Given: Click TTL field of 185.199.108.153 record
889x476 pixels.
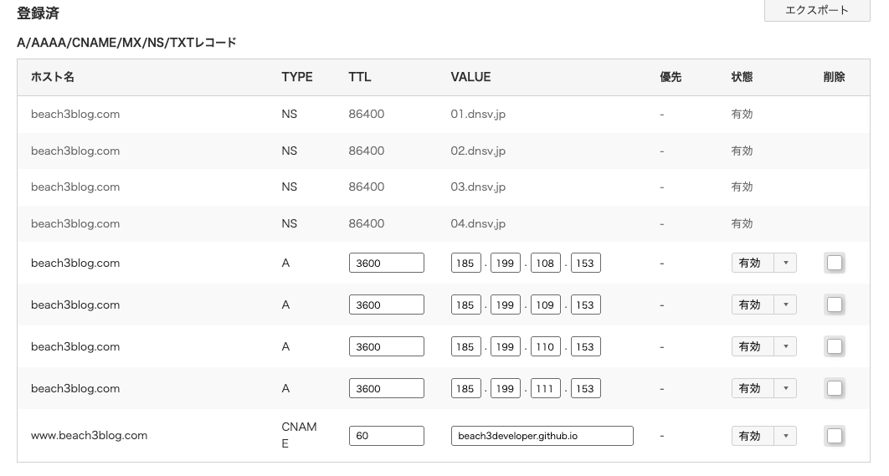Looking at the screenshot, I should 386,263.
